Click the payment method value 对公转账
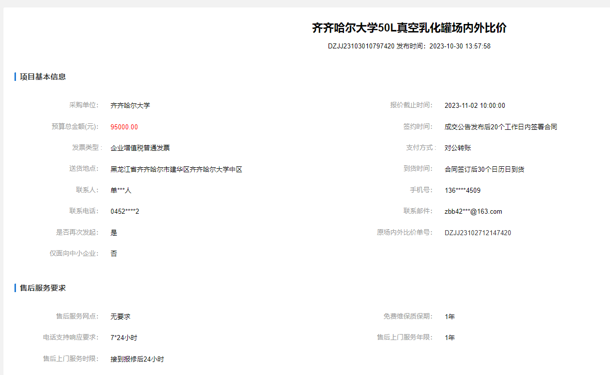Viewport: 610px width, 375px height. coord(458,148)
